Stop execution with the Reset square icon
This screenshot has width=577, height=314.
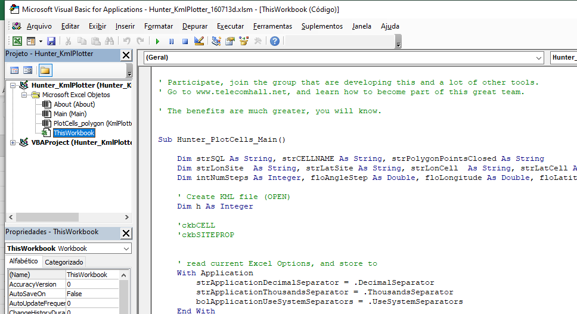[x=185, y=41]
